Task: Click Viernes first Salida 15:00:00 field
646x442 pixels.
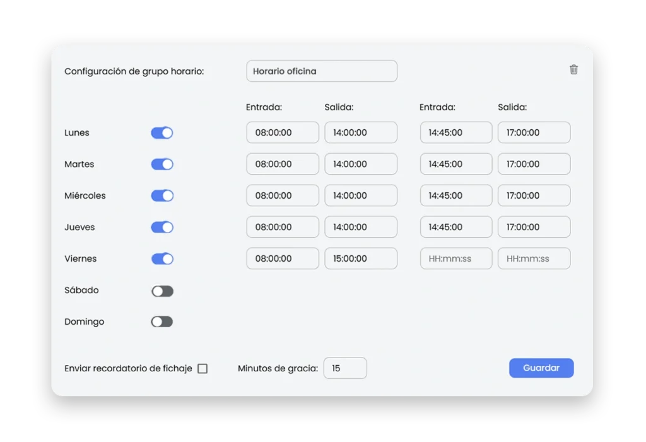Action: (361, 259)
